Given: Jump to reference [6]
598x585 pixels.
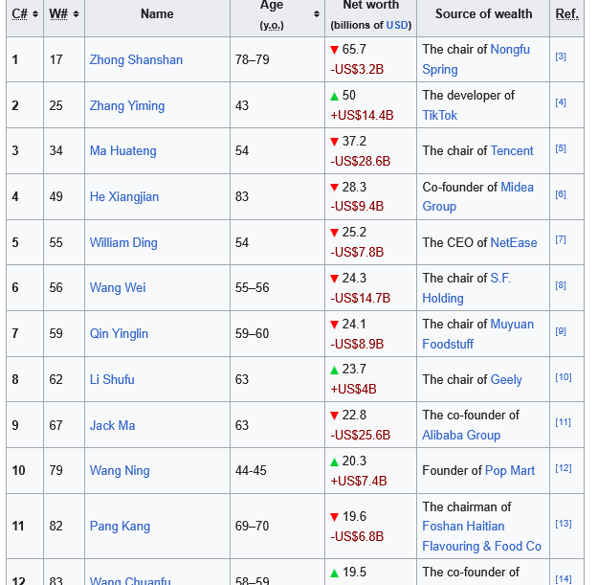Looking at the screenshot, I should tap(561, 194).
